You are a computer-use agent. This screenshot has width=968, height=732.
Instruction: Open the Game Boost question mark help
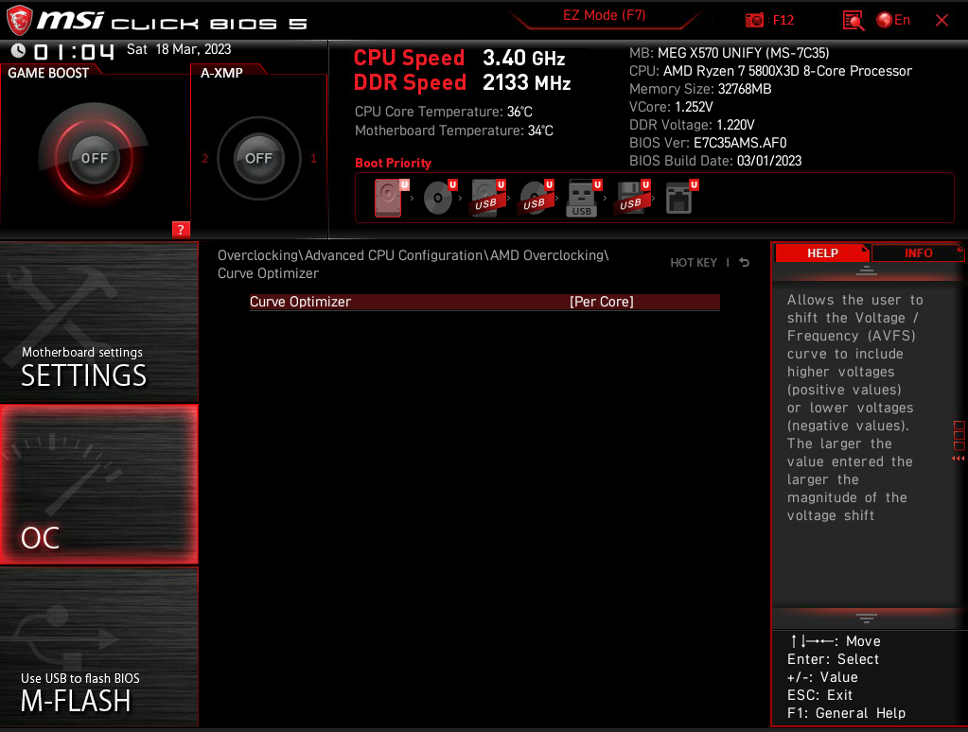coord(181,230)
